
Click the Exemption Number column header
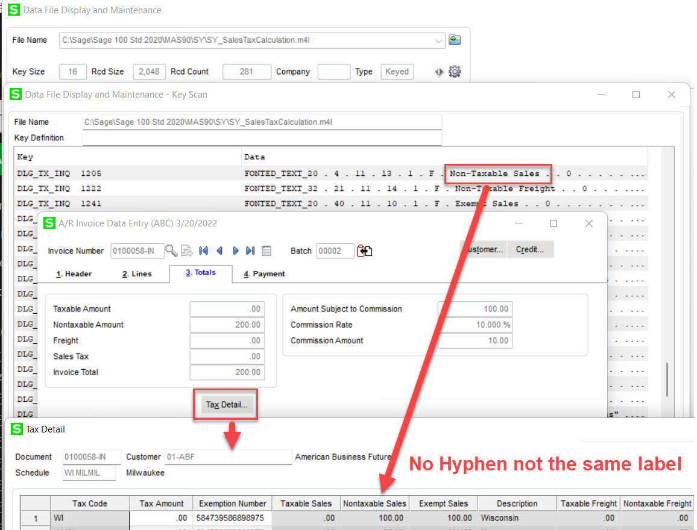pos(233,503)
